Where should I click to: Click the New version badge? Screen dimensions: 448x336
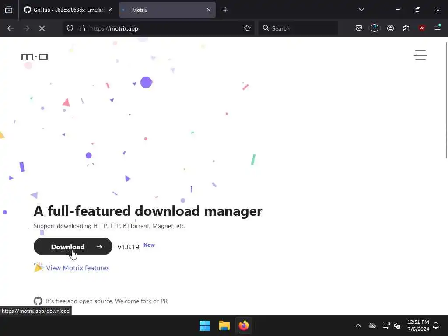pos(149,245)
